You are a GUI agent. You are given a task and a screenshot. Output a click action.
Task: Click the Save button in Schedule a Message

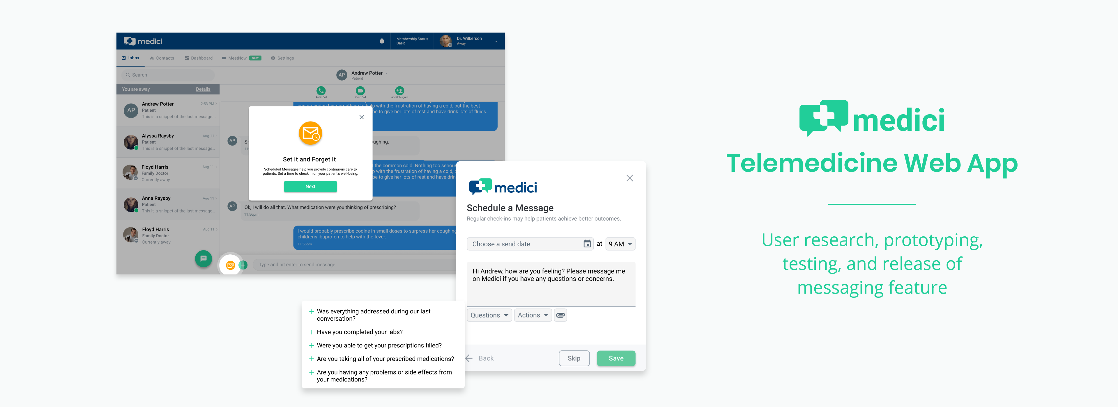pos(615,358)
